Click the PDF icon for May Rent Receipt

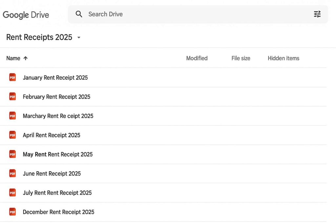pyautogui.click(x=12, y=154)
